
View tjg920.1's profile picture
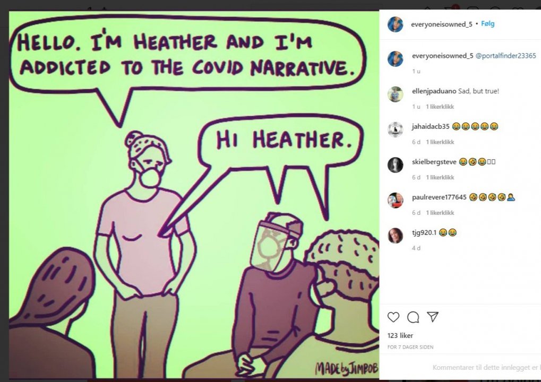396,236
